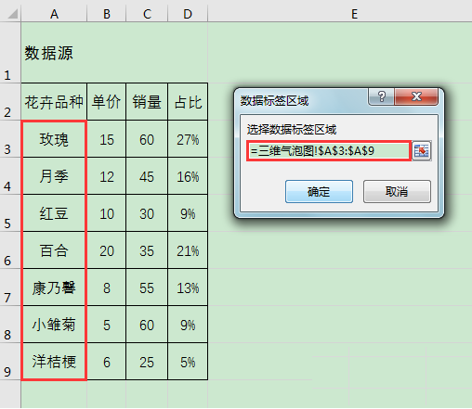Click the 红豆 sales cell 30
Viewport: 472px width, 409px height.
pos(147,213)
